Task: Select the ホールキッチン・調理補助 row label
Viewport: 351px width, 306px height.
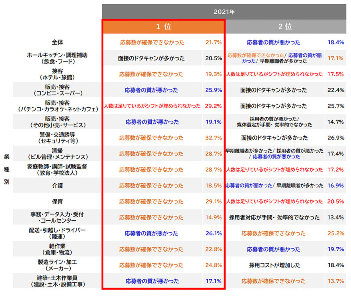Action: click(58, 58)
